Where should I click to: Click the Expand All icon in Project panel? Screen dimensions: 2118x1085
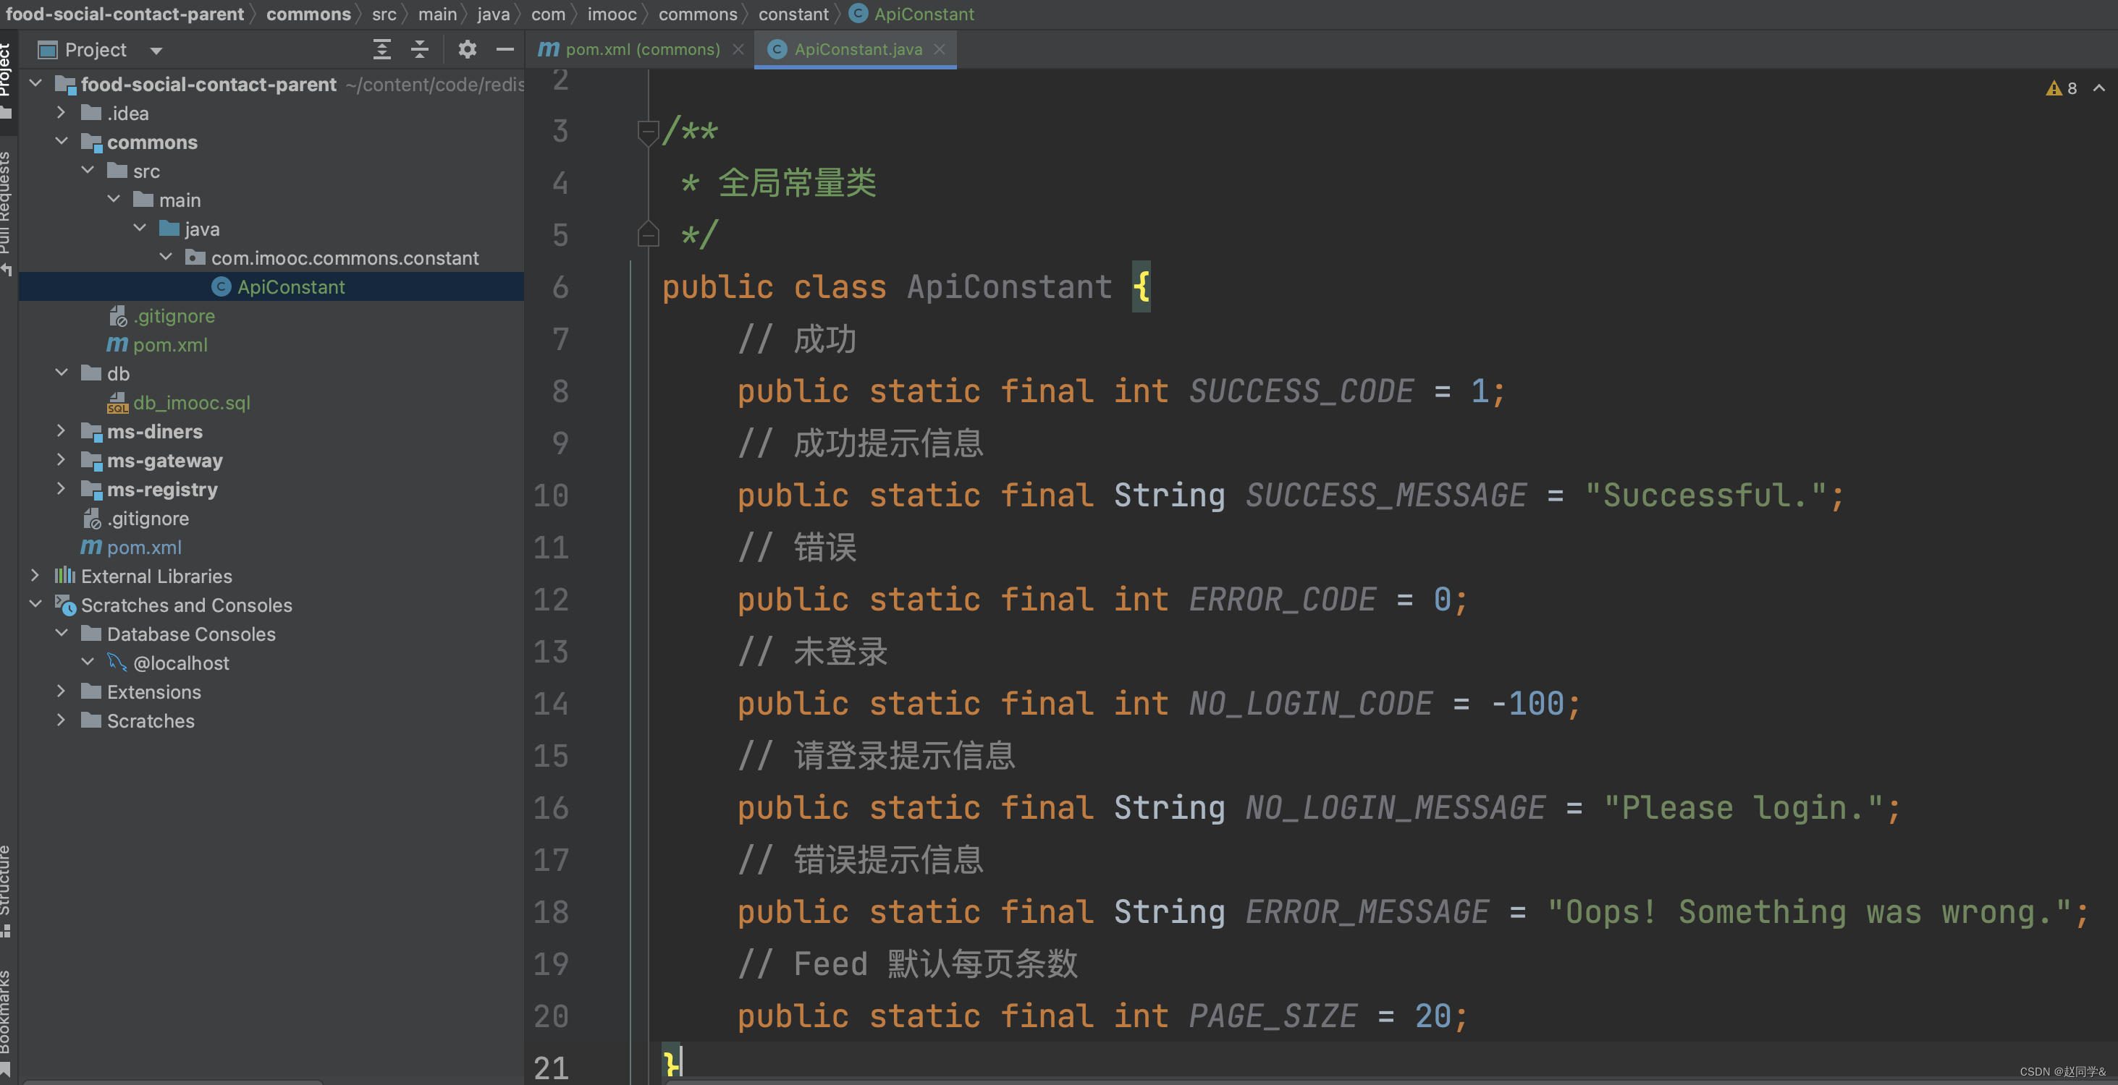pos(381,49)
